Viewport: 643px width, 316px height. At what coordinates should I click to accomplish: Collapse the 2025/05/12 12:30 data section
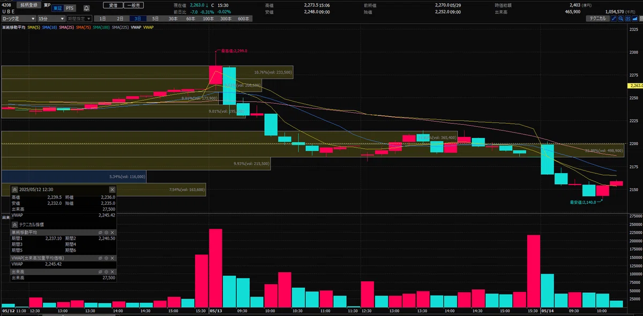point(14,189)
